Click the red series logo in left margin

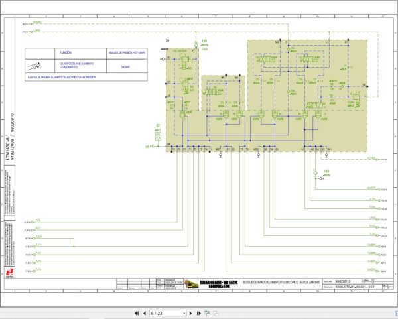10,274
